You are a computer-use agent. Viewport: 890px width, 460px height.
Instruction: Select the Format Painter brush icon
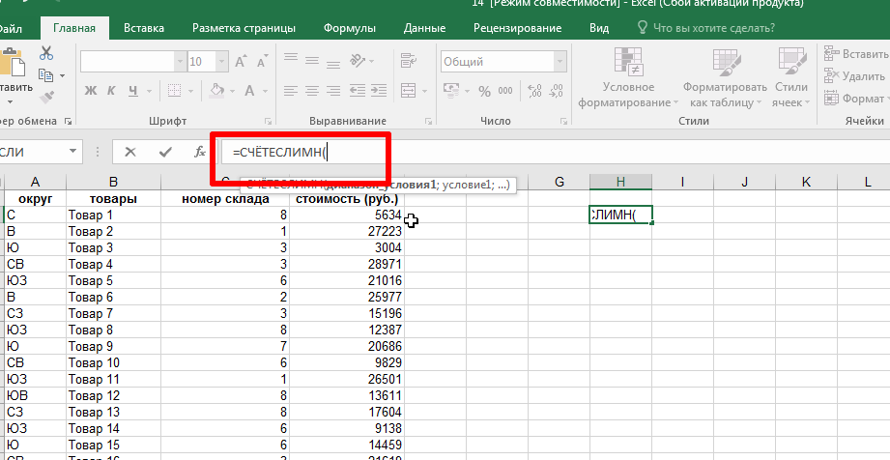pyautogui.click(x=46, y=97)
